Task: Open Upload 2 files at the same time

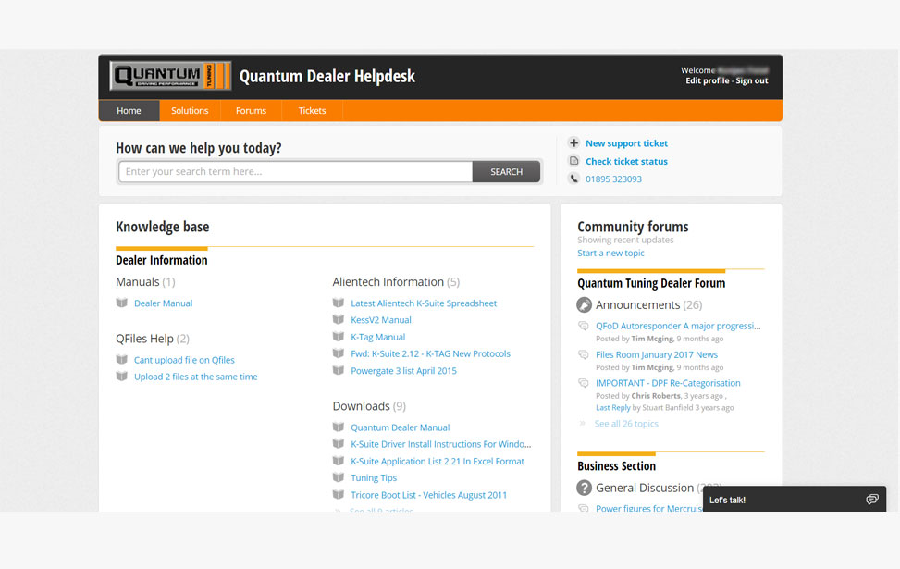Action: (196, 377)
